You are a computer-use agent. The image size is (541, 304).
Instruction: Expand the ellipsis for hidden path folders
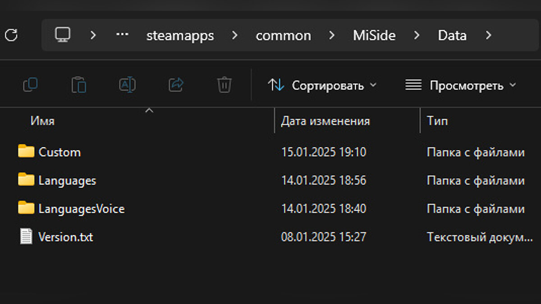tap(122, 35)
